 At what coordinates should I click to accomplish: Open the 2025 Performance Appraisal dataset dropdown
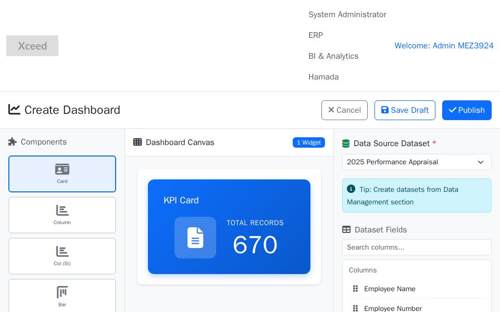[x=417, y=162]
